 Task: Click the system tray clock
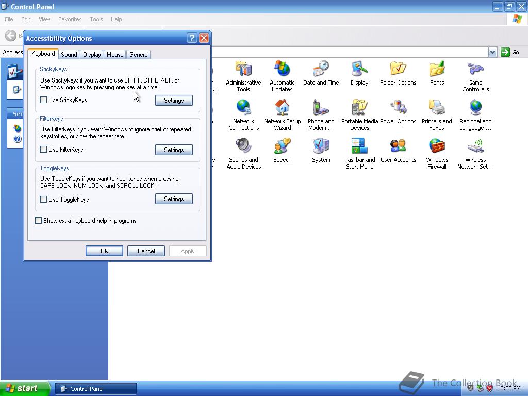508,389
